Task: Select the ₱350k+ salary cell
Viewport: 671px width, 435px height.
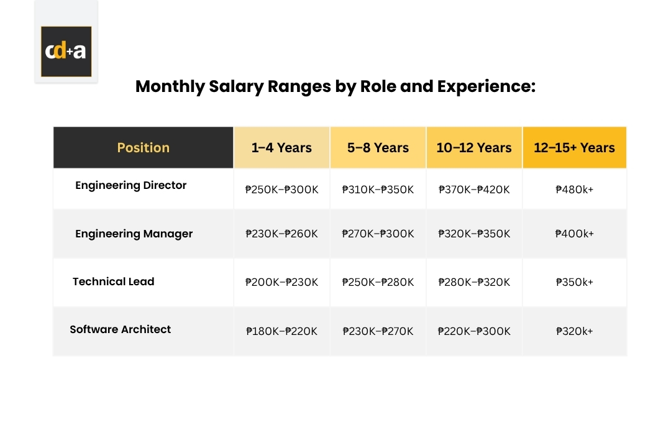Action: tap(574, 282)
